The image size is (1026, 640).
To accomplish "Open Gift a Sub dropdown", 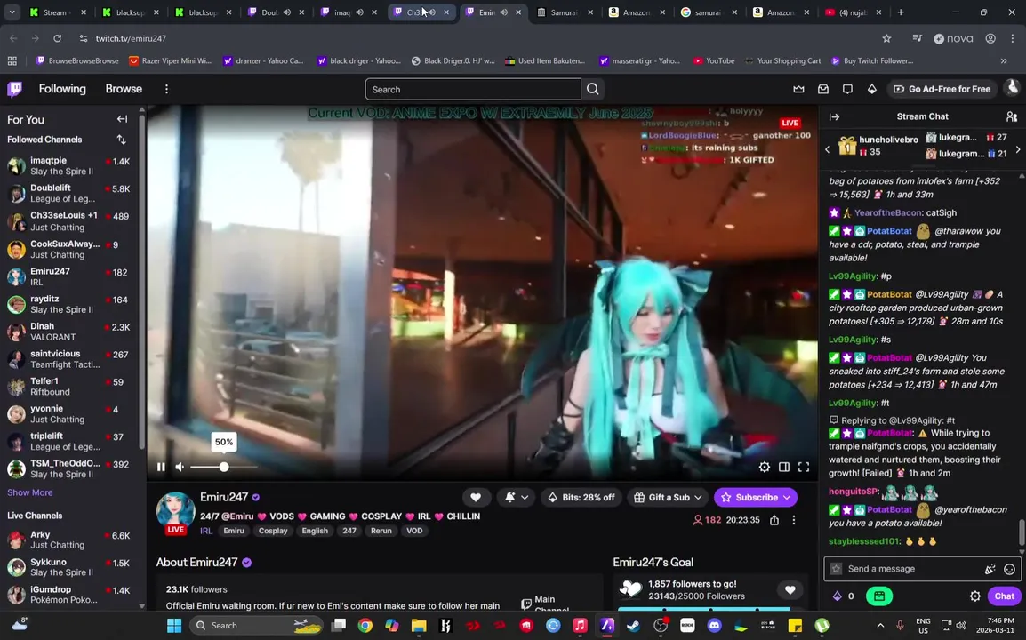I will tap(668, 498).
